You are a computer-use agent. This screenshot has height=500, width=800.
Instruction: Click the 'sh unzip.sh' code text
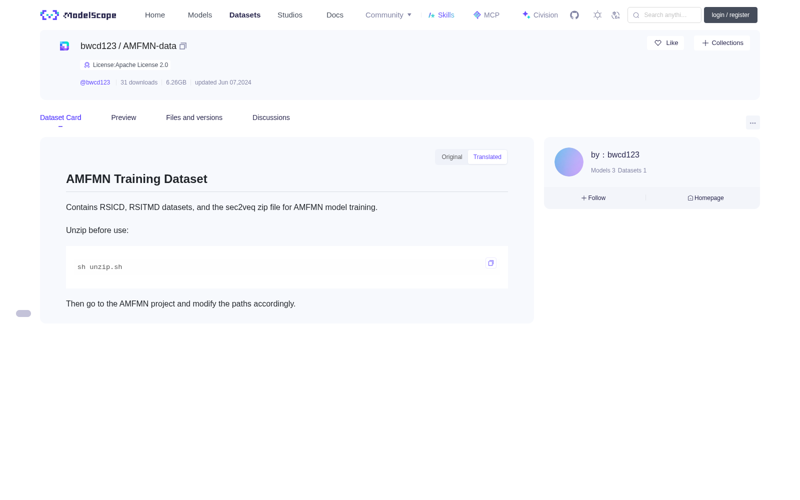pyautogui.click(x=100, y=267)
